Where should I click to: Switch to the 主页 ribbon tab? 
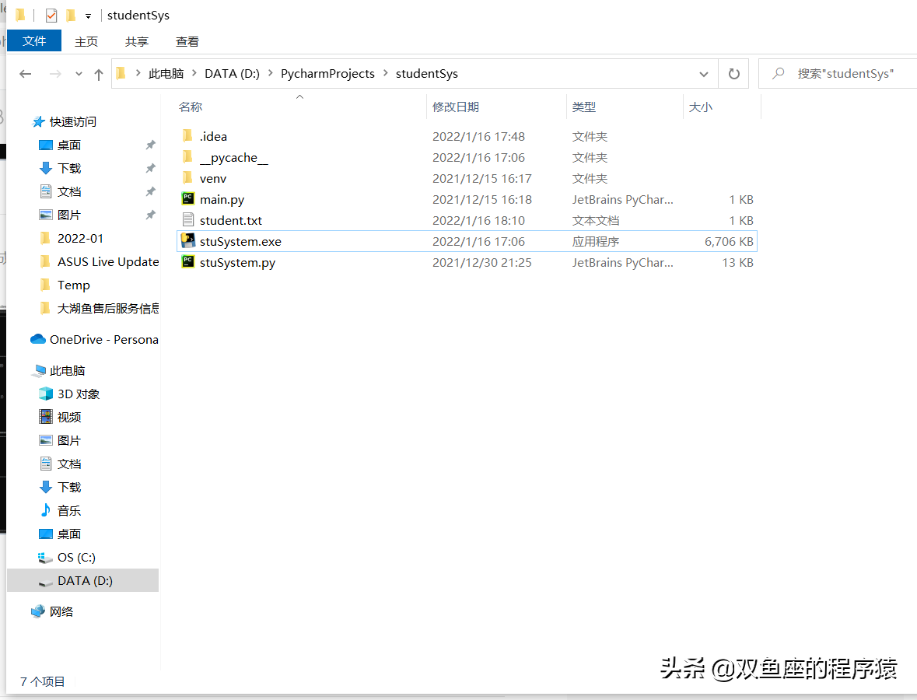(x=86, y=41)
